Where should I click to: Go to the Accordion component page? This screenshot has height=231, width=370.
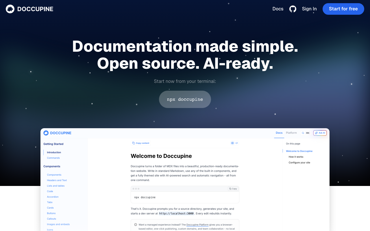pos(53,197)
